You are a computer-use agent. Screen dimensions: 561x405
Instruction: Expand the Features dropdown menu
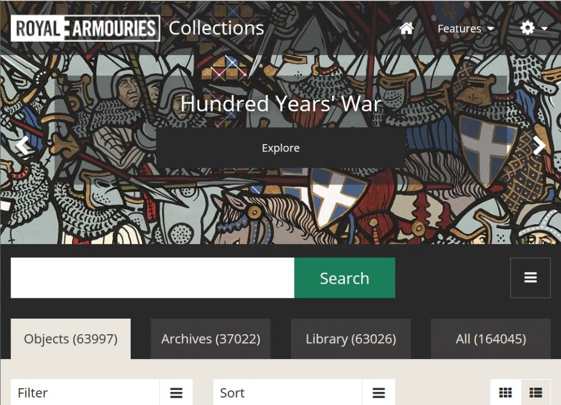pyautogui.click(x=466, y=29)
